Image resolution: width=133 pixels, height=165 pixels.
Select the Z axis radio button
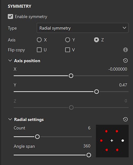tap(96, 40)
